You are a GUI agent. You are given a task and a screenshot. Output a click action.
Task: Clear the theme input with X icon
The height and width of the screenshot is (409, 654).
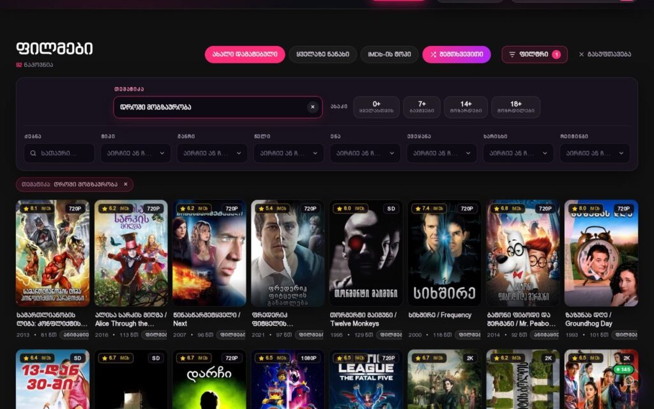(313, 107)
